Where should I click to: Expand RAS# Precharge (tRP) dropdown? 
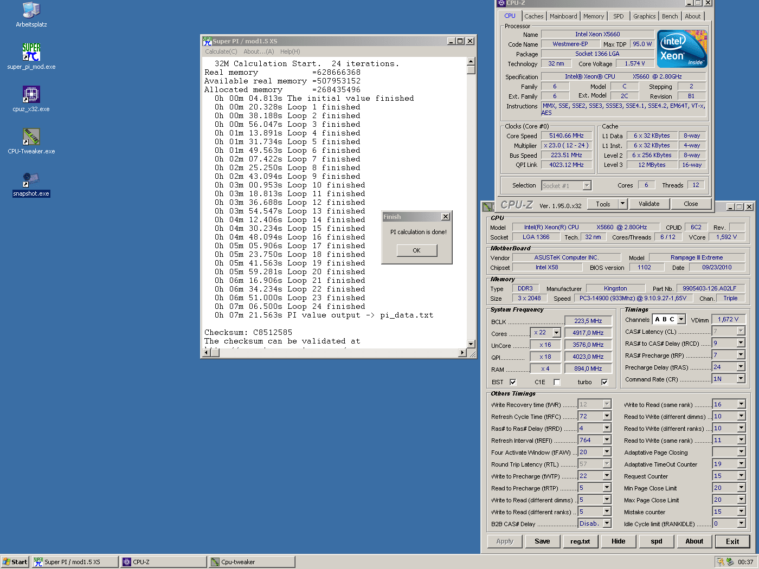(741, 355)
